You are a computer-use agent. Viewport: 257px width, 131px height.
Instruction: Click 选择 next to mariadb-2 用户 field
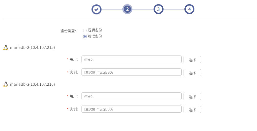tap(192, 59)
